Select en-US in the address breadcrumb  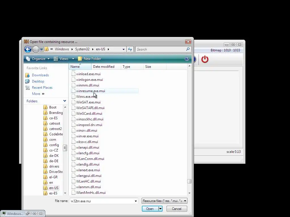(x=101, y=49)
